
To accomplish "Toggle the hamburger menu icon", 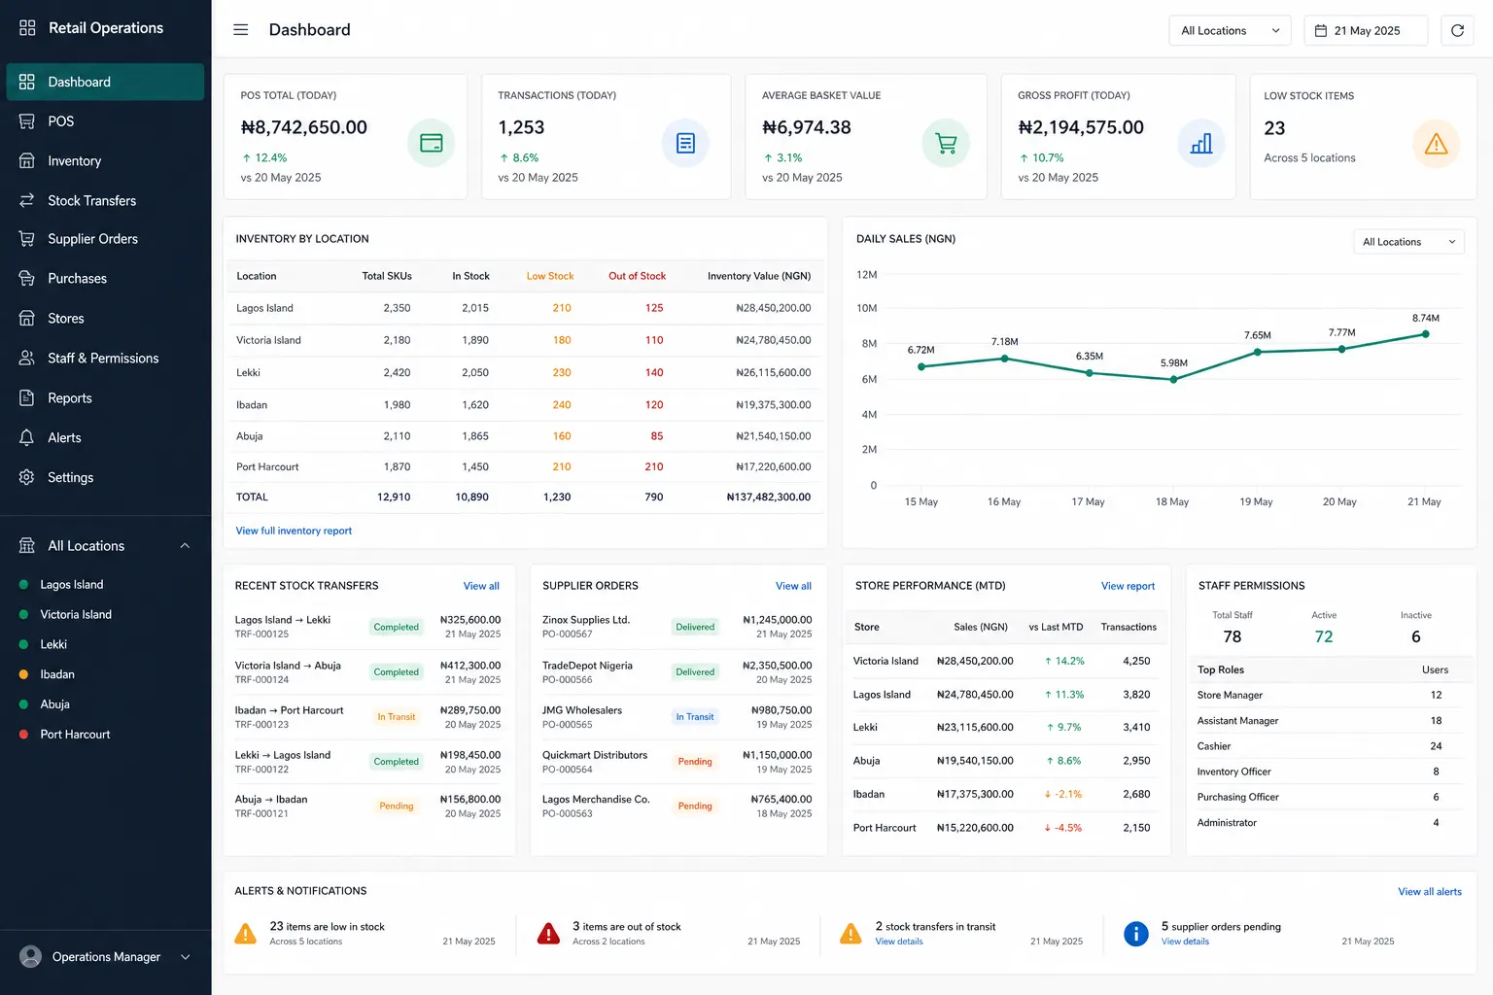I will 241,30.
